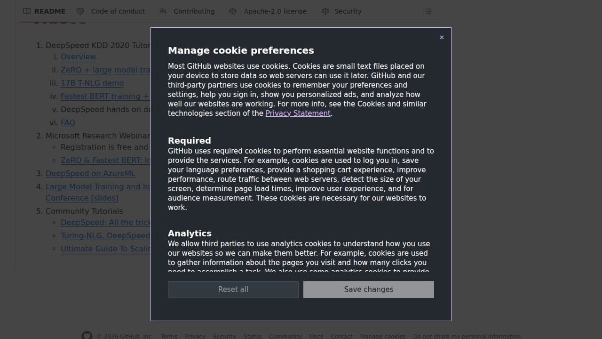Open the ZeRO & Fastest BERT webinar link
Screen dimensions: 602x339
[x=105, y=161]
